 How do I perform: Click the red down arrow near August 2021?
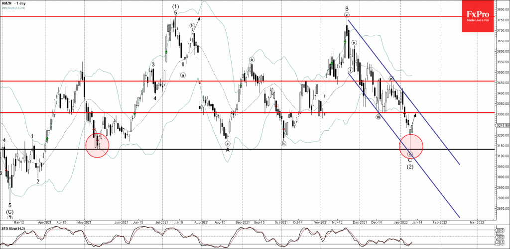[200, 83]
